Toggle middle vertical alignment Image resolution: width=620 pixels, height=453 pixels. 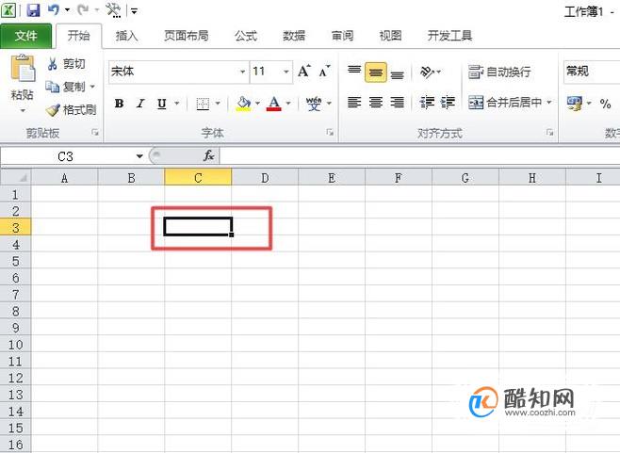376,73
